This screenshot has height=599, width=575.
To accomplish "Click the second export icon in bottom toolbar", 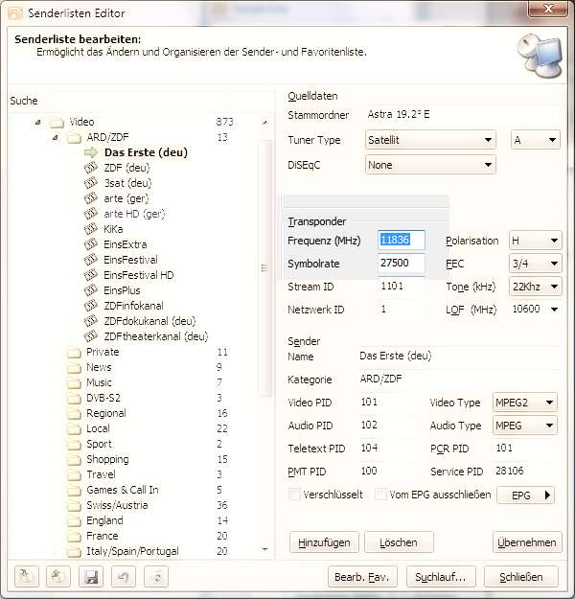I will 58,577.
